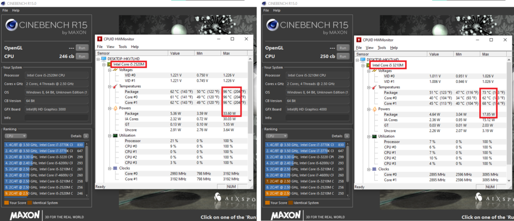Collapse the Utilization node in the i5 3210M tree
This screenshot has height=221, width=514.
369,136
